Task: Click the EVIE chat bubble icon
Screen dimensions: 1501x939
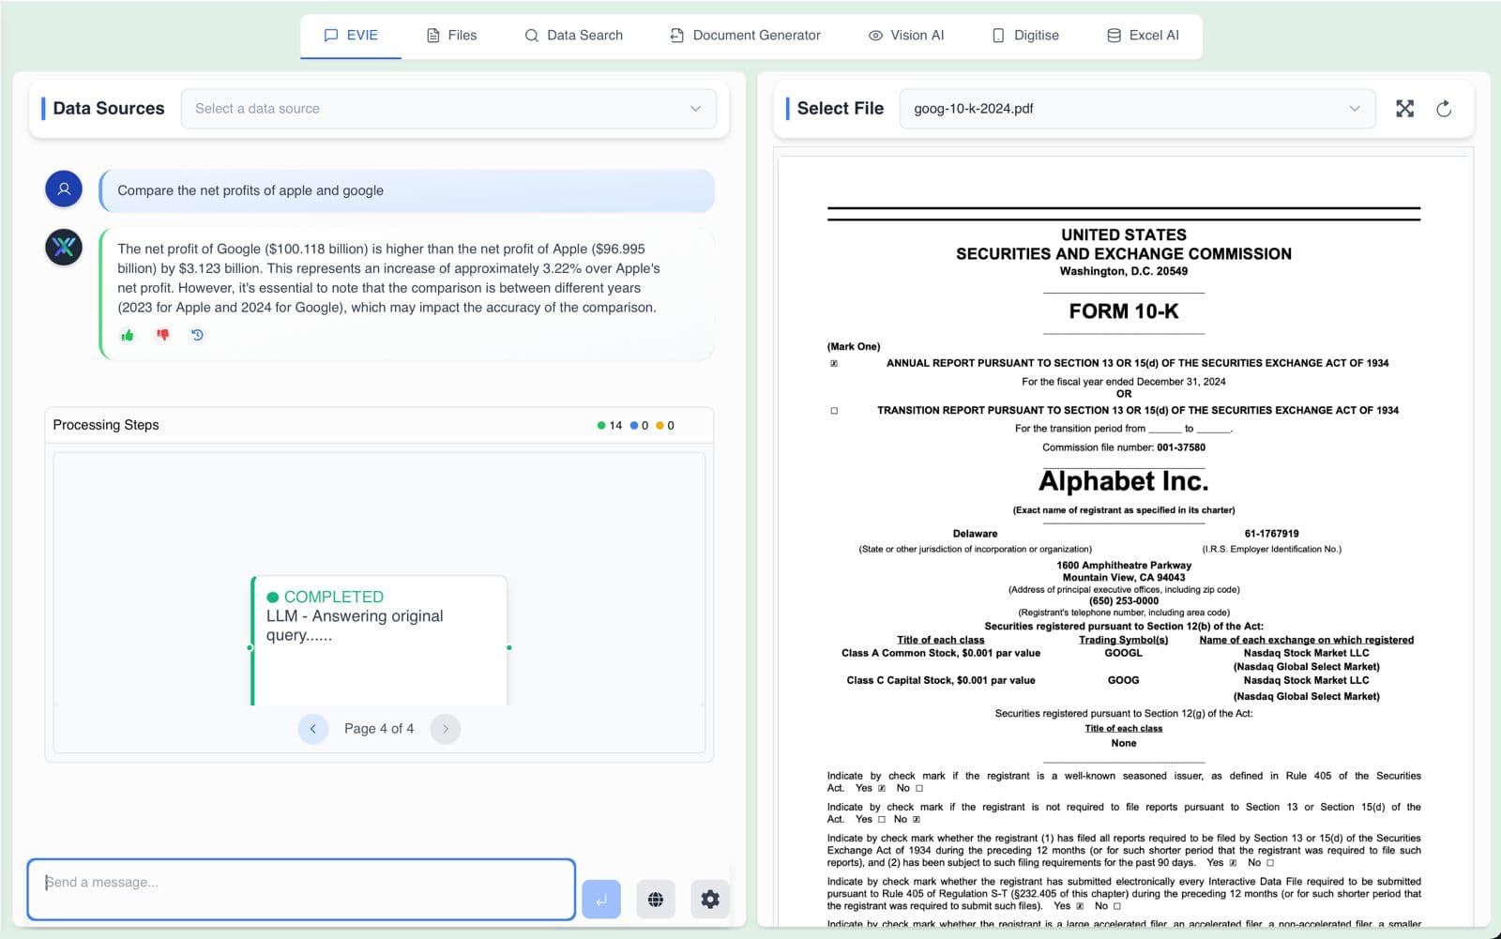Action: (331, 36)
